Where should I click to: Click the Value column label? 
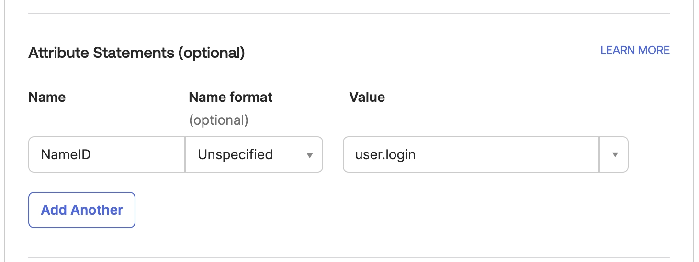(367, 97)
